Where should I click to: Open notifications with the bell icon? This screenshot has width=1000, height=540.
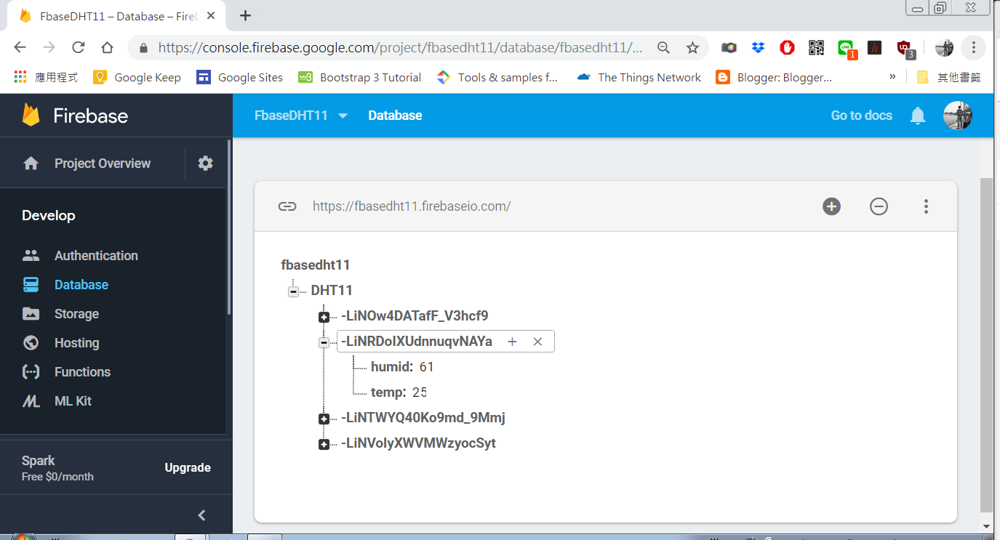(x=917, y=115)
